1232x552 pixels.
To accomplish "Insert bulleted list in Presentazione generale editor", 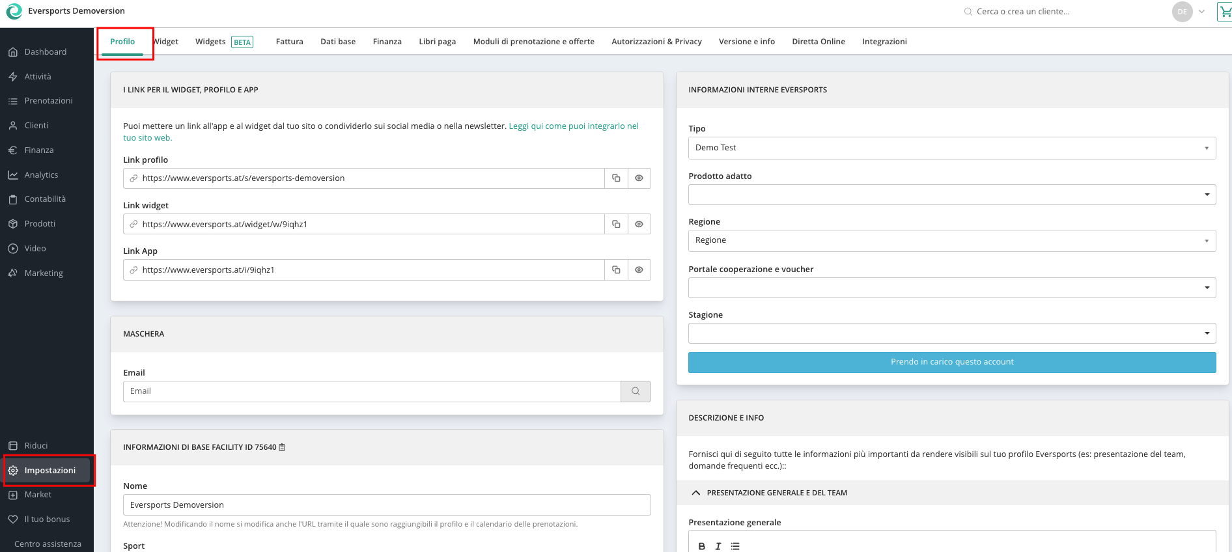I will (735, 546).
